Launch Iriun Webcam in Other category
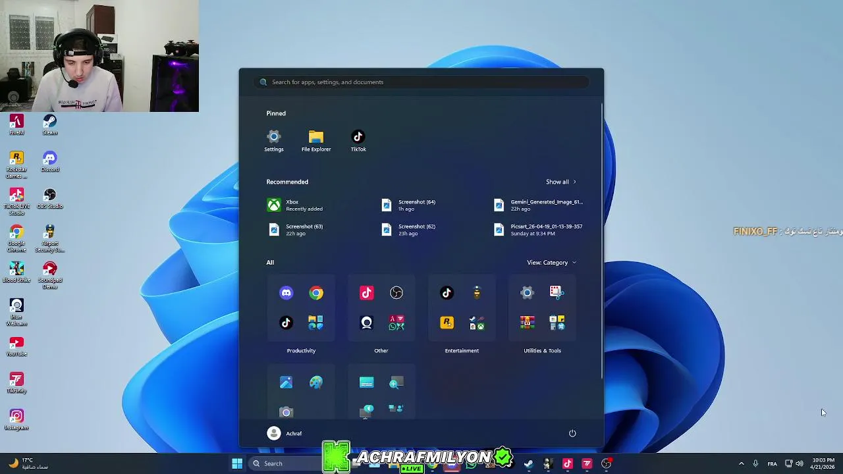This screenshot has width=843, height=474. pos(366,323)
